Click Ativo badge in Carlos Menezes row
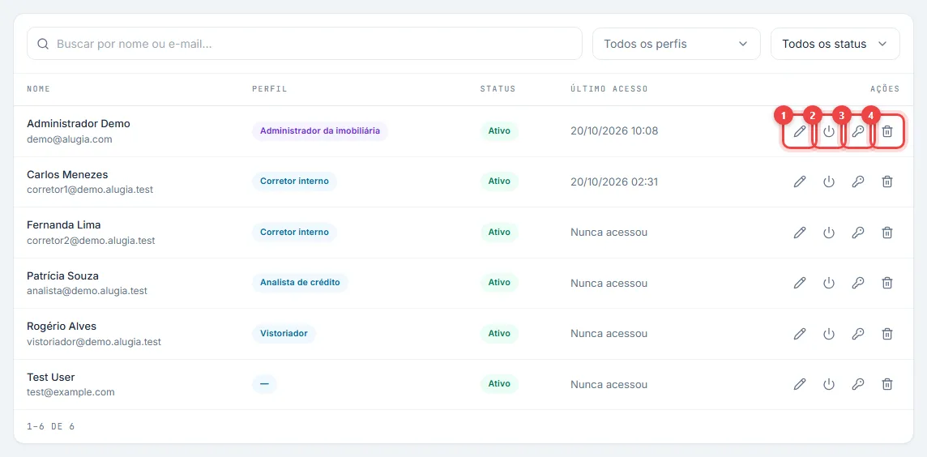Viewport: 927px width, 457px height. (499, 182)
